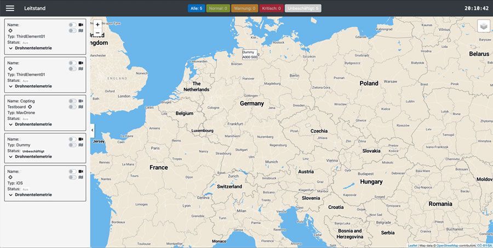493x248 pixels.
Task: Open the hamburger menu next to Leitstand
Action: click(10, 8)
